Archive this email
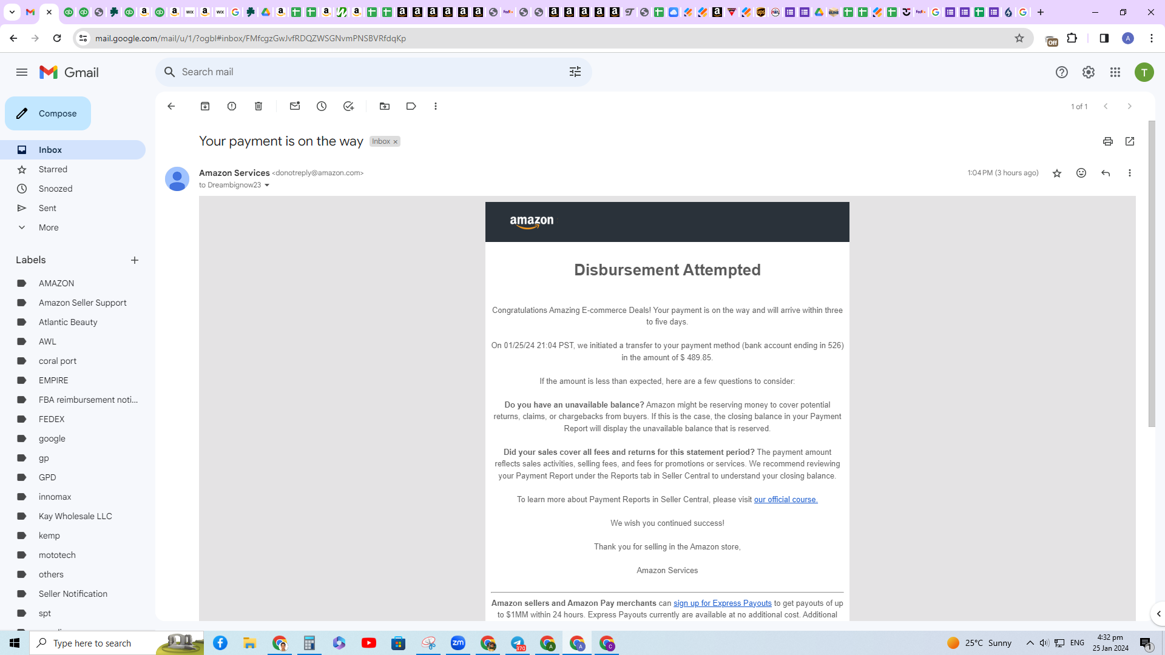The height and width of the screenshot is (655, 1165). (x=205, y=106)
